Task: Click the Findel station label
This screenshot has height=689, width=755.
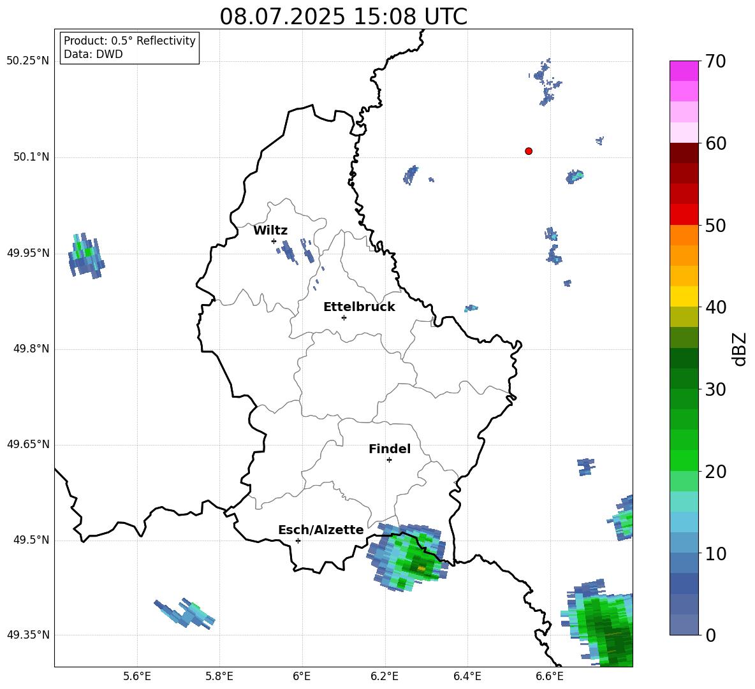Action: 390,449
